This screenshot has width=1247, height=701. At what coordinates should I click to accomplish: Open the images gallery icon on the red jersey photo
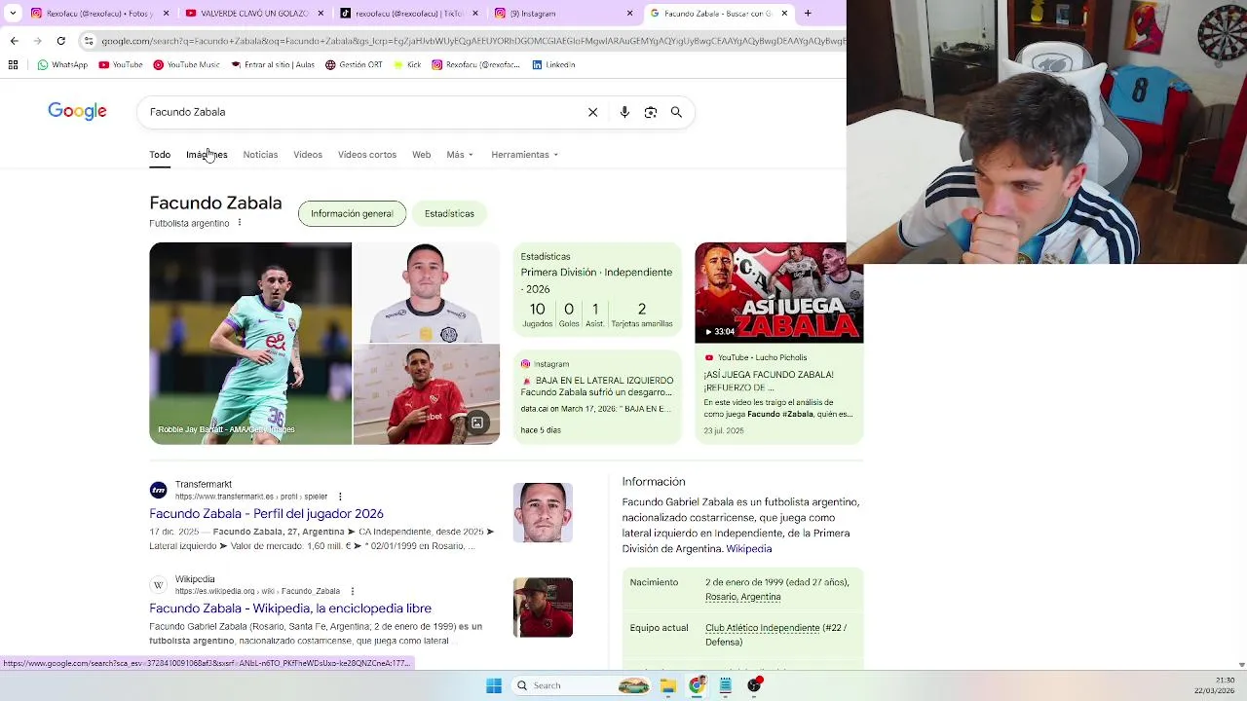tap(477, 423)
